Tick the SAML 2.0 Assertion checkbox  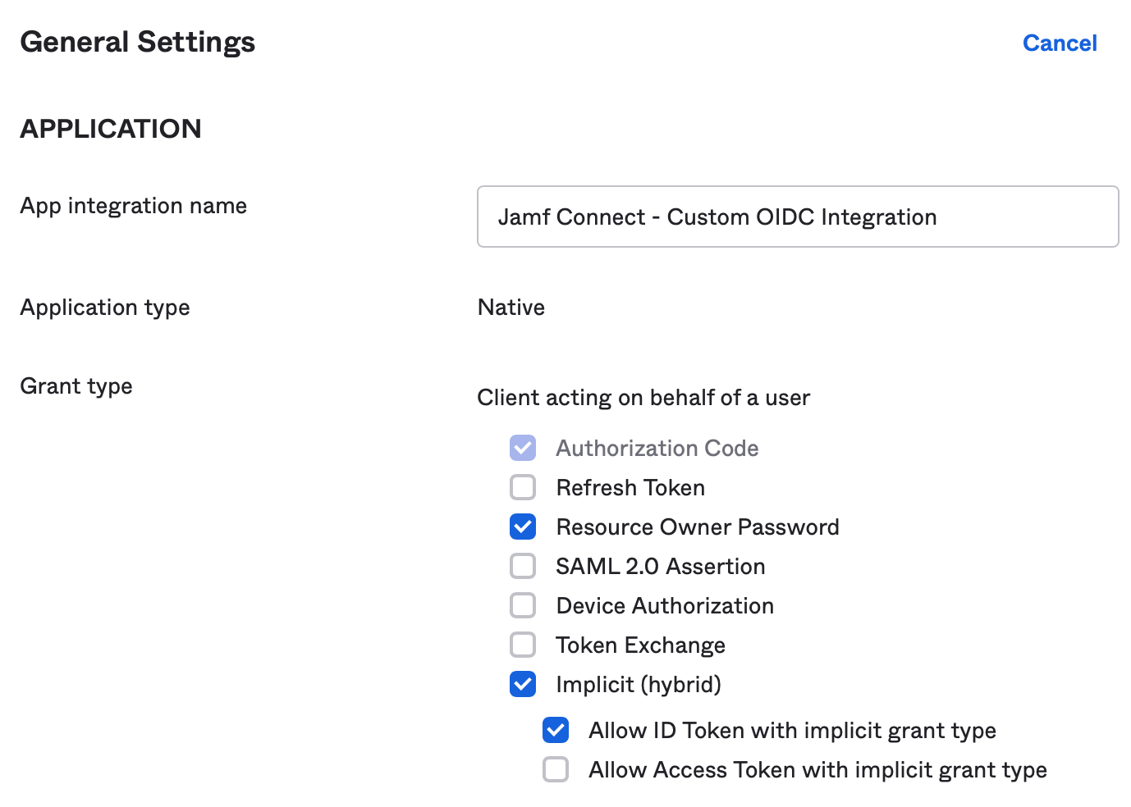pyautogui.click(x=523, y=566)
